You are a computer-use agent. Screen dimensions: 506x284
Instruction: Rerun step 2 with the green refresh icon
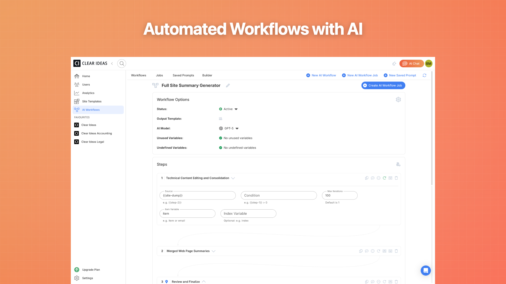click(378, 251)
